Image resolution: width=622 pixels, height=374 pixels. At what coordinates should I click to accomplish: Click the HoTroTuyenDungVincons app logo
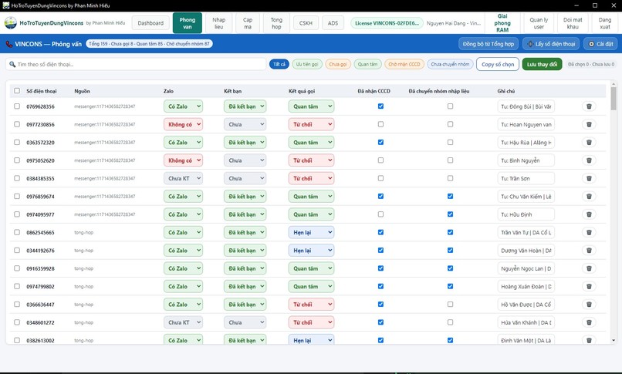point(10,23)
